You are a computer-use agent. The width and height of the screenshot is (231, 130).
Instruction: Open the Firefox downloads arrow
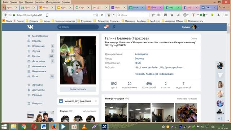coord(219,15)
